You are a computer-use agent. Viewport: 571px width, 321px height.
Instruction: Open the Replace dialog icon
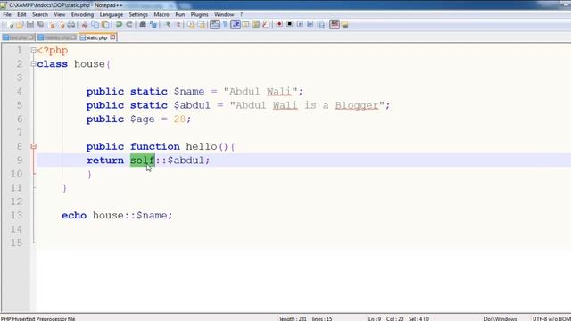(153, 24)
